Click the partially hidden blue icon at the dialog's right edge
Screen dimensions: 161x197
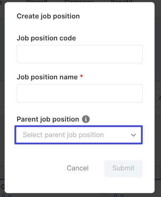[x=160, y=98]
